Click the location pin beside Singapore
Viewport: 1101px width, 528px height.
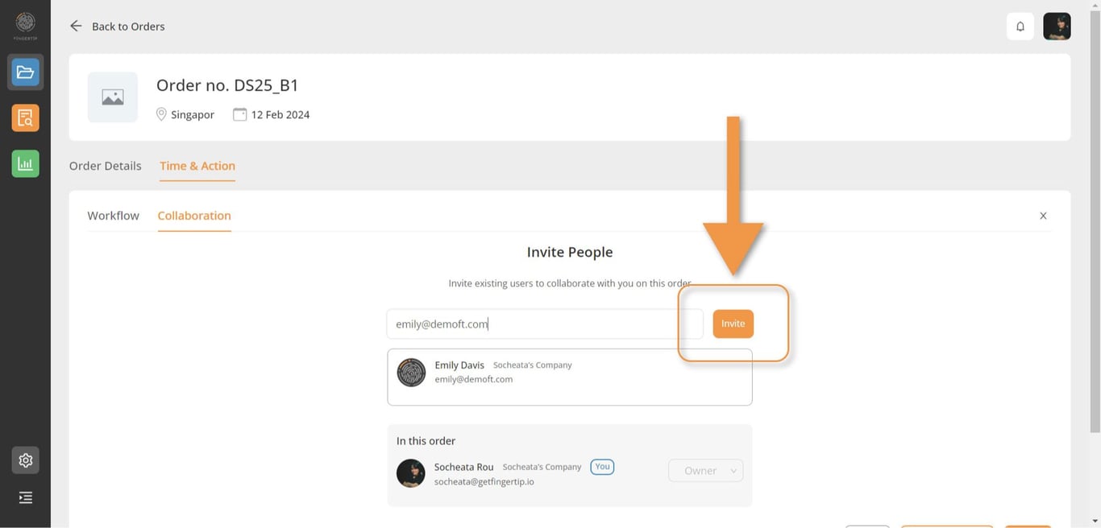click(161, 113)
